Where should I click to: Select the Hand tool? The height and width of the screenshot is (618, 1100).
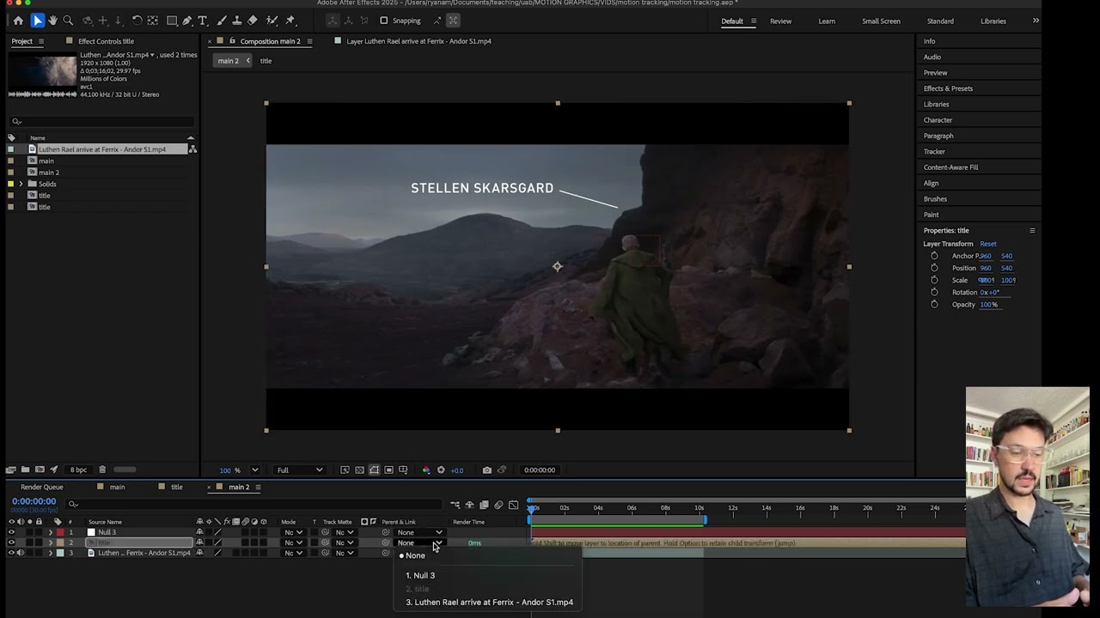pos(52,21)
